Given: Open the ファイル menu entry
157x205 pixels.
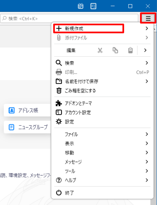Looking at the screenshot, I should [102, 134].
